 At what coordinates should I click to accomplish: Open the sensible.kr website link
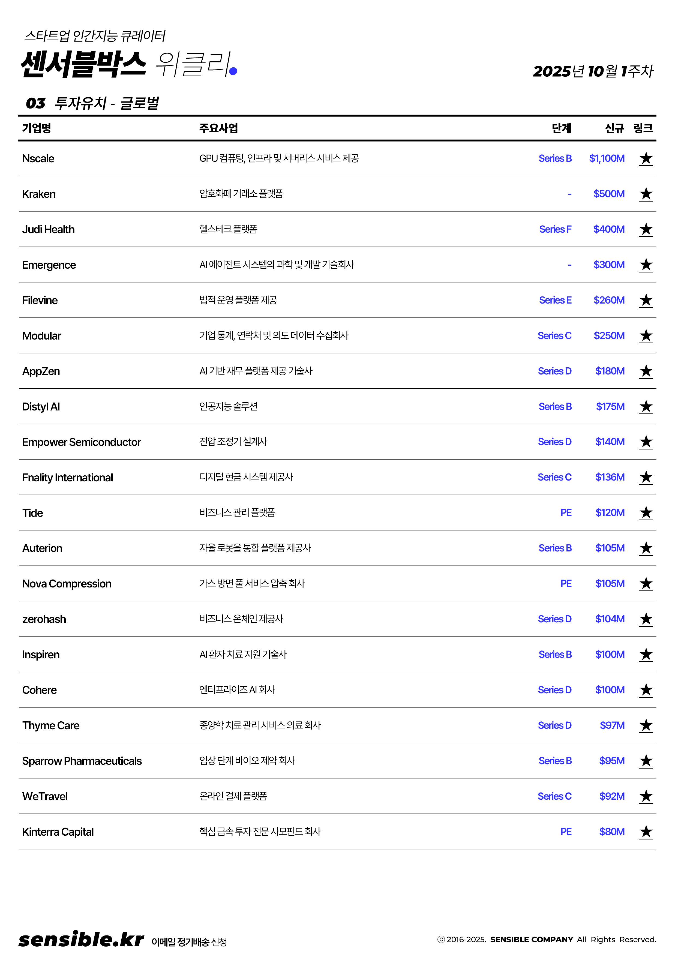point(81,940)
